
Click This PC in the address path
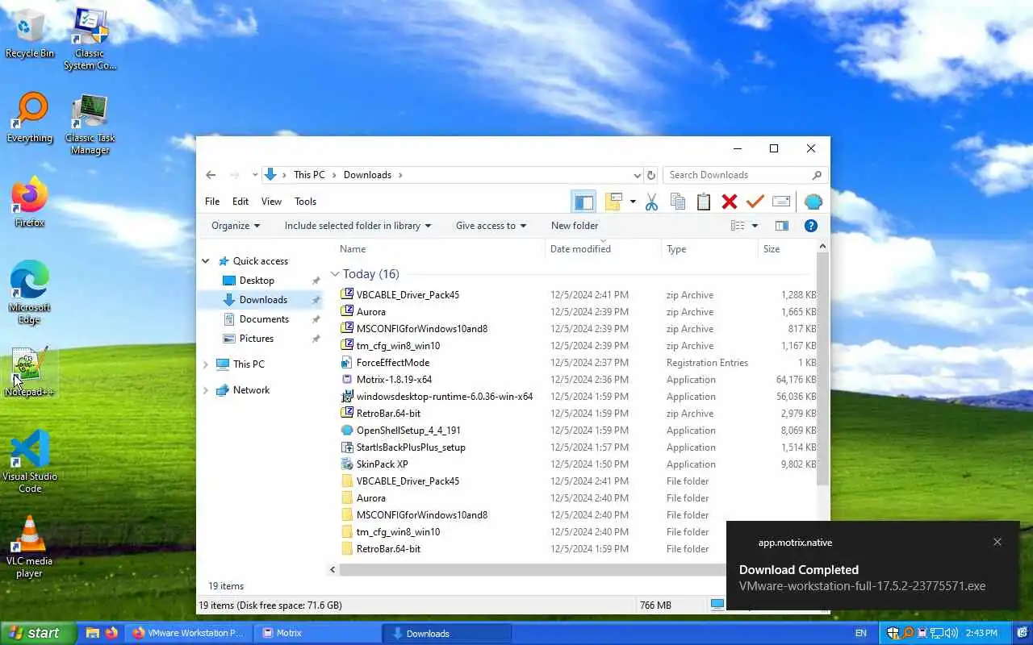(x=309, y=175)
